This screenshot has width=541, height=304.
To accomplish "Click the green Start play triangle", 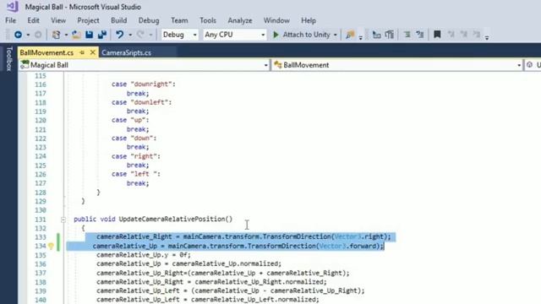I will 276,35.
